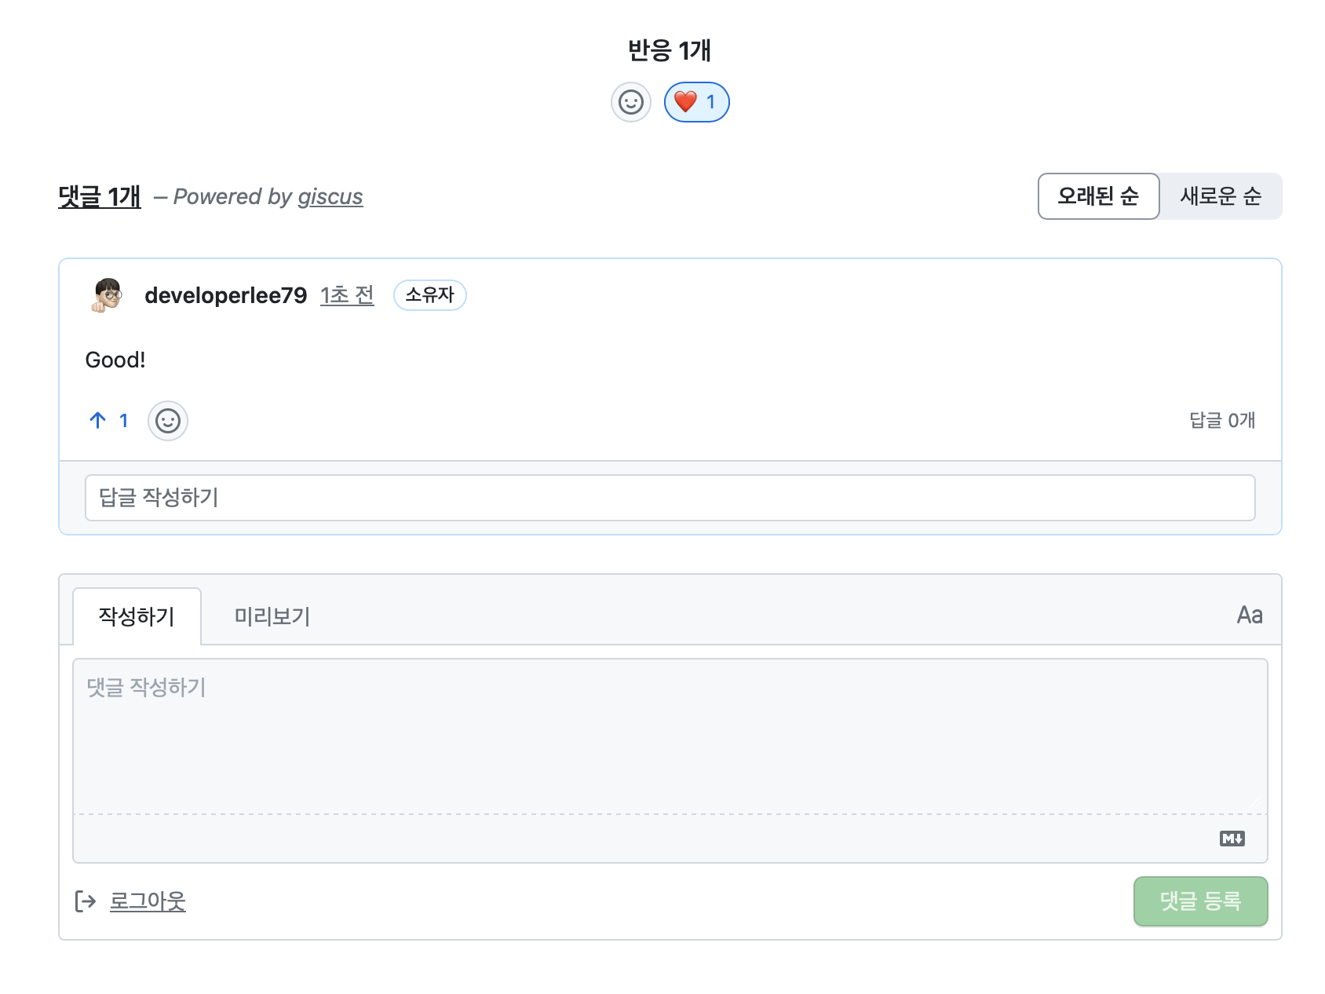The width and height of the screenshot is (1325, 994).
Task: Click the Markdown guide icon
Action: tap(1232, 839)
